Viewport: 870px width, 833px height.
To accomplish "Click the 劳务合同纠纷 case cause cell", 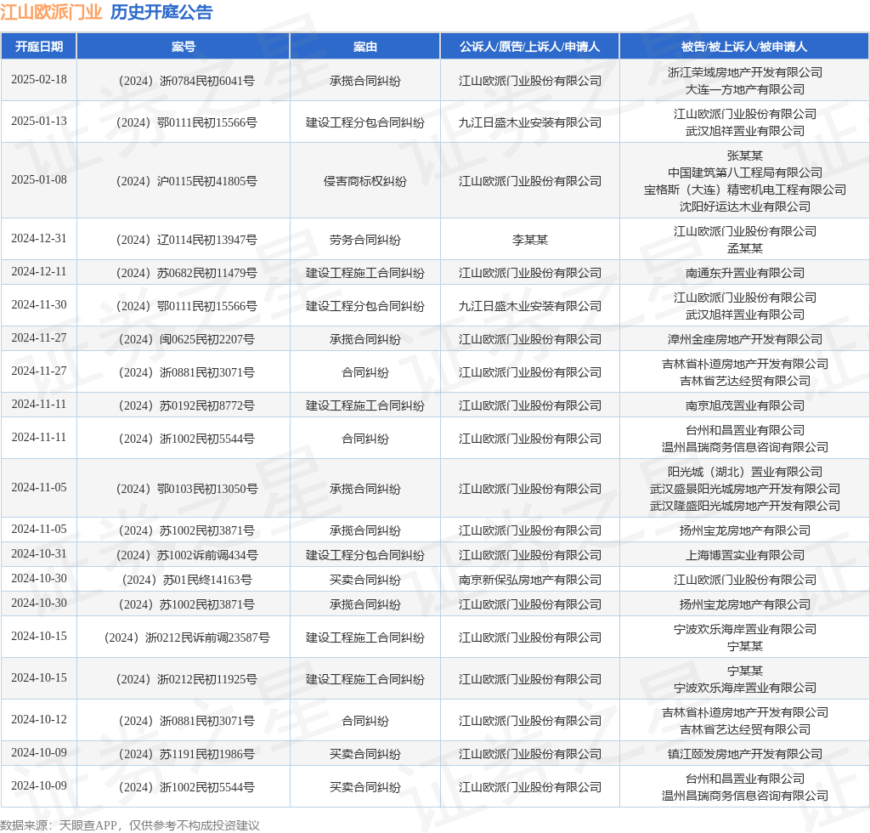I will 365,240.
